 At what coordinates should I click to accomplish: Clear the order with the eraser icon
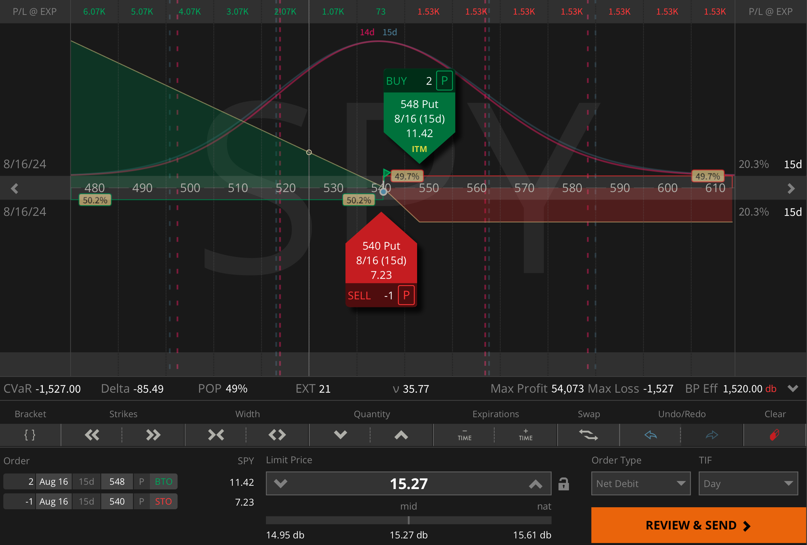point(775,435)
